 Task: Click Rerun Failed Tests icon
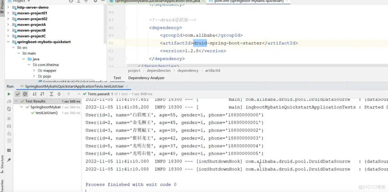9,101
